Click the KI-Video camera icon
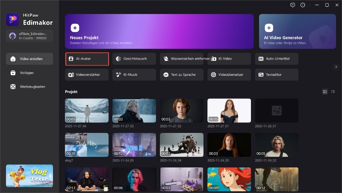 [213, 59]
